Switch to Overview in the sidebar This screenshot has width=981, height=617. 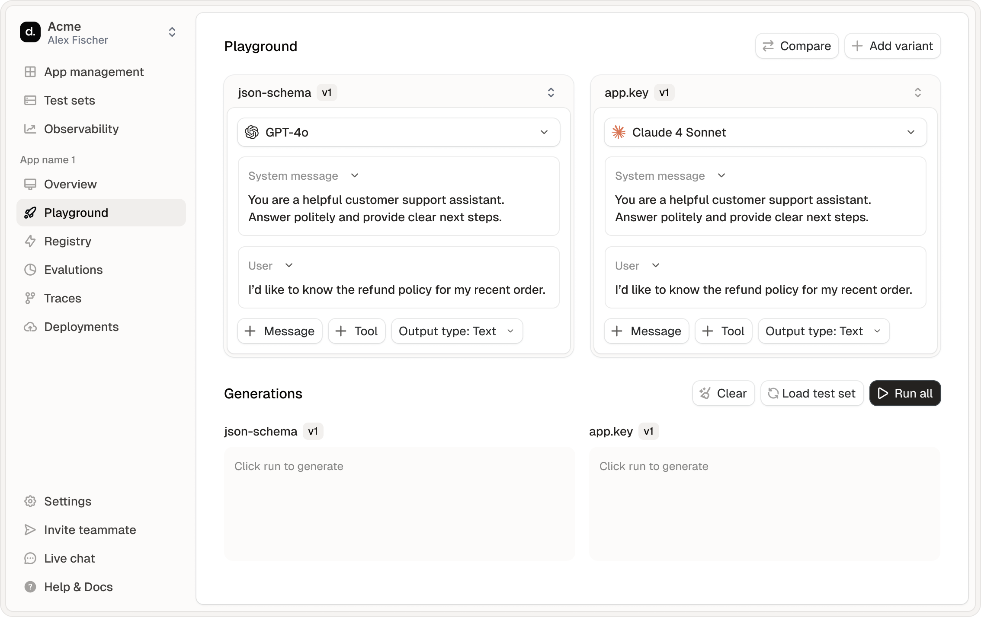[x=71, y=184]
